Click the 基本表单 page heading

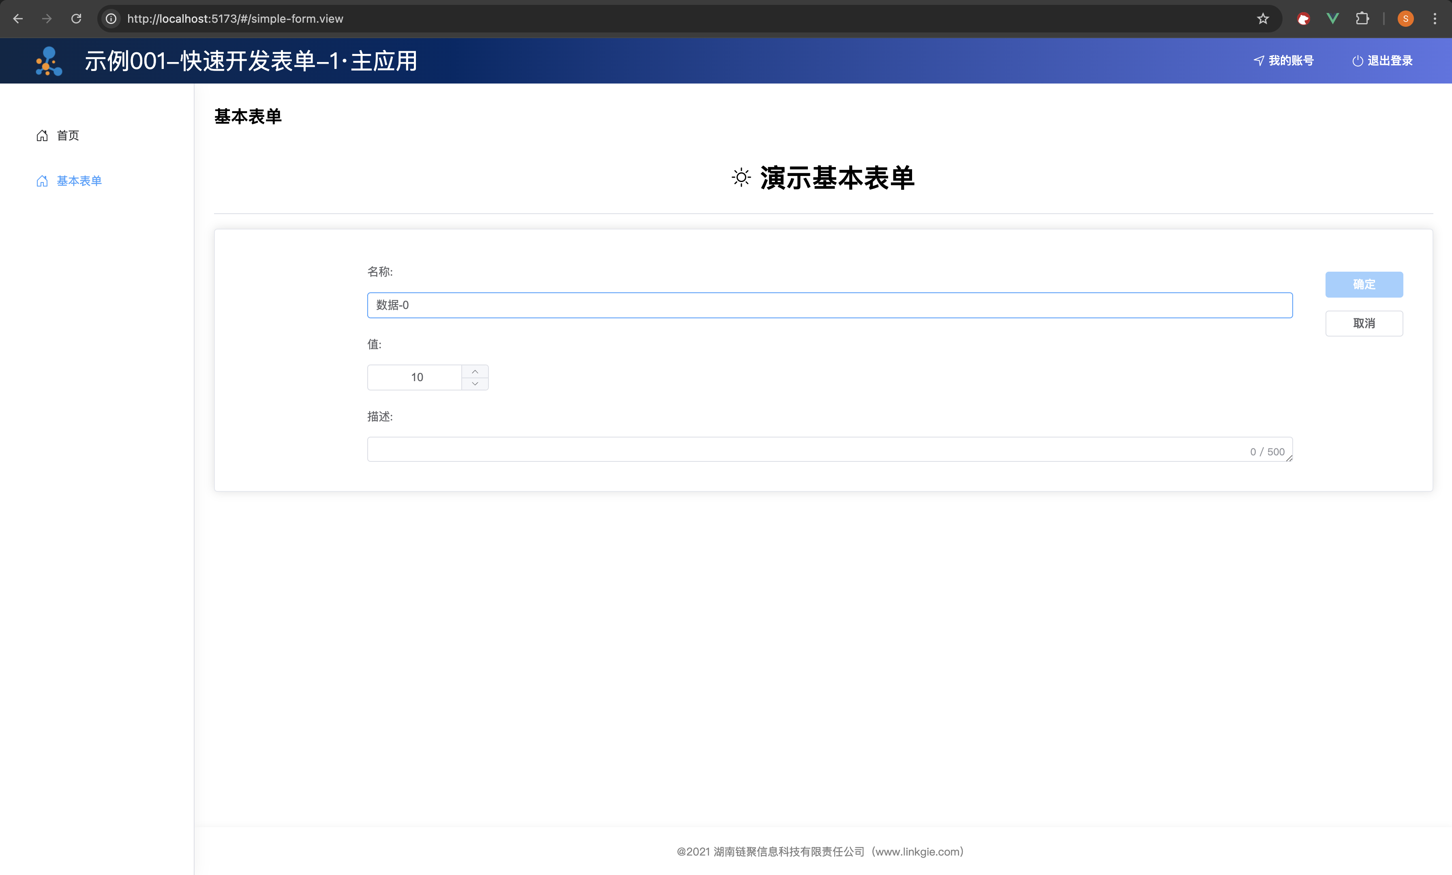pos(248,117)
